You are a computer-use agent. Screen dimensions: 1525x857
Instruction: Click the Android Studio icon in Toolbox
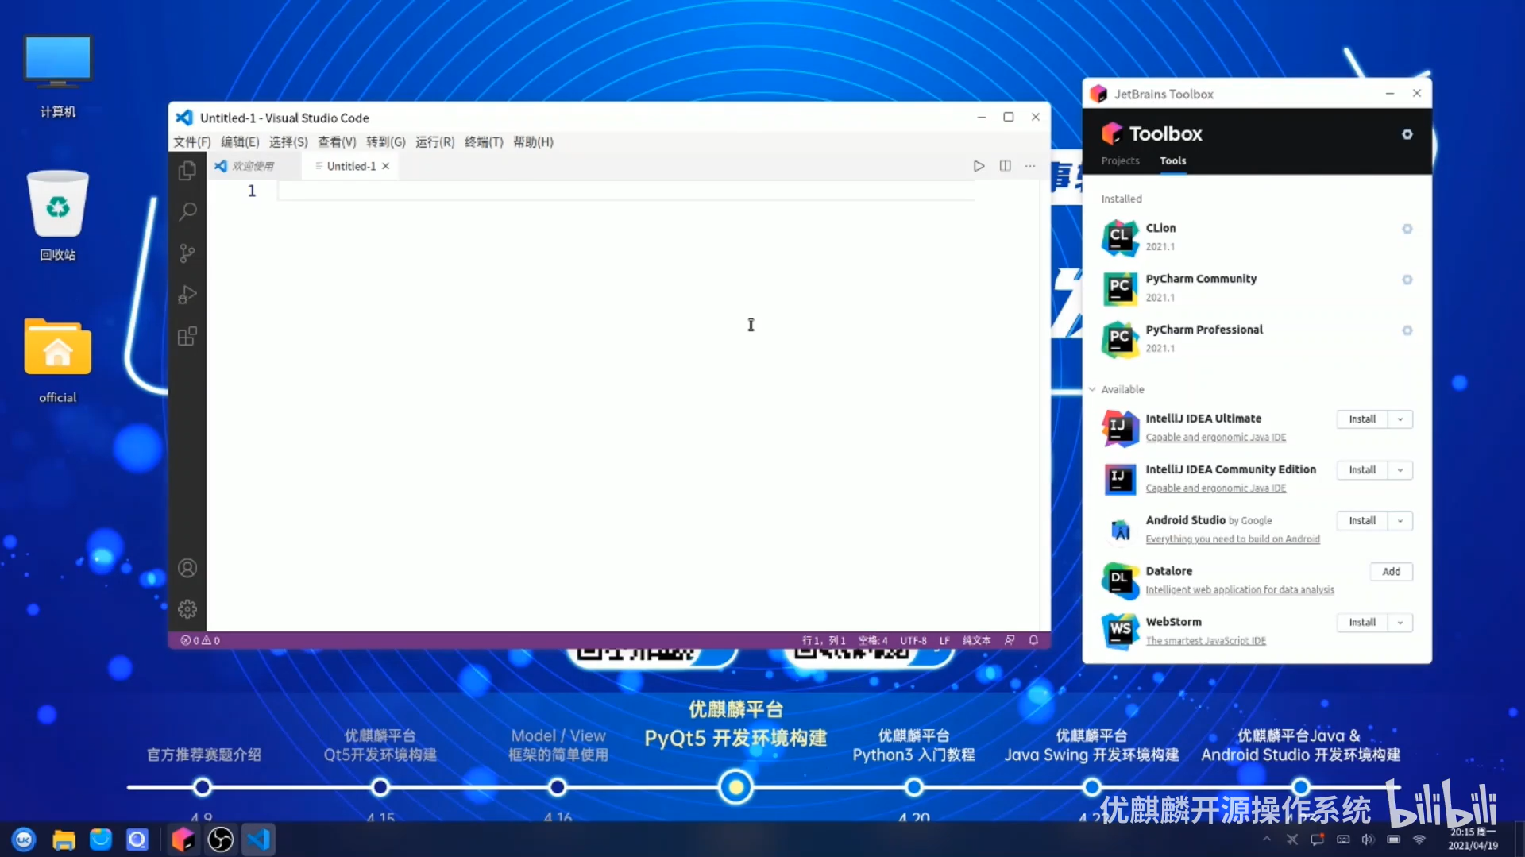pyautogui.click(x=1120, y=530)
